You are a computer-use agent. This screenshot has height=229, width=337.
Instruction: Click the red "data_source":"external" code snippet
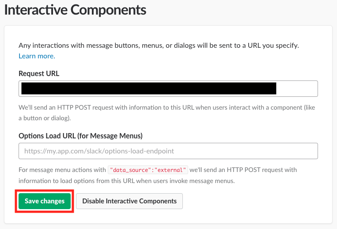pyautogui.click(x=148, y=170)
